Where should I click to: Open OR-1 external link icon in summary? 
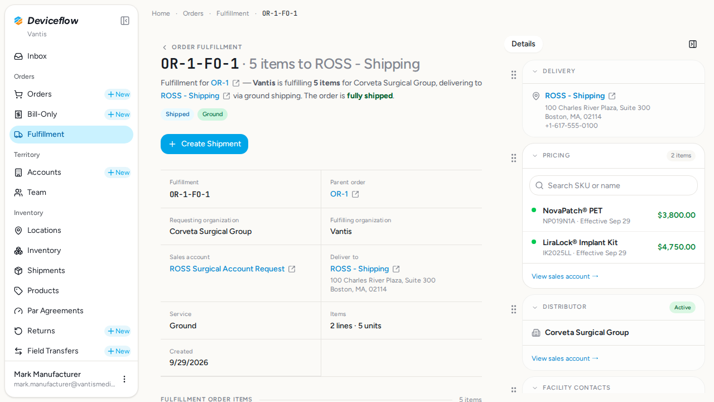[x=236, y=83]
